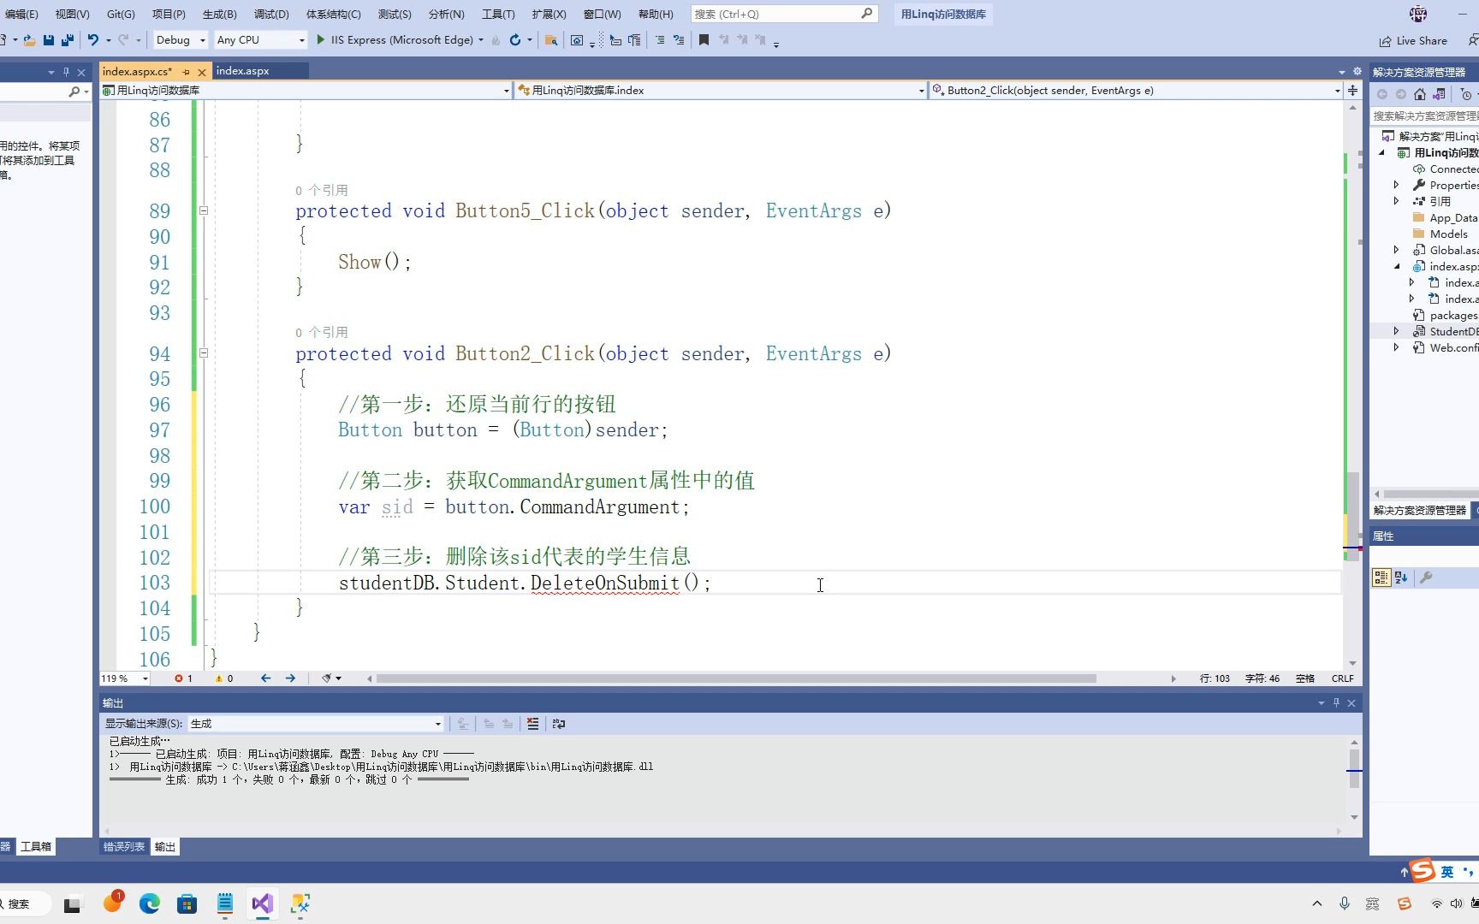Open the Button2_Click member navigation dropdown
The image size is (1479, 924).
1136,91
